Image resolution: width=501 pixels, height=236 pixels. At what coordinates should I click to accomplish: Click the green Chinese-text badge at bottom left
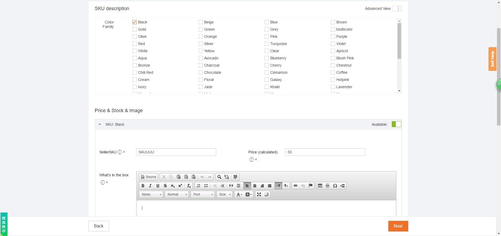(x=4, y=224)
